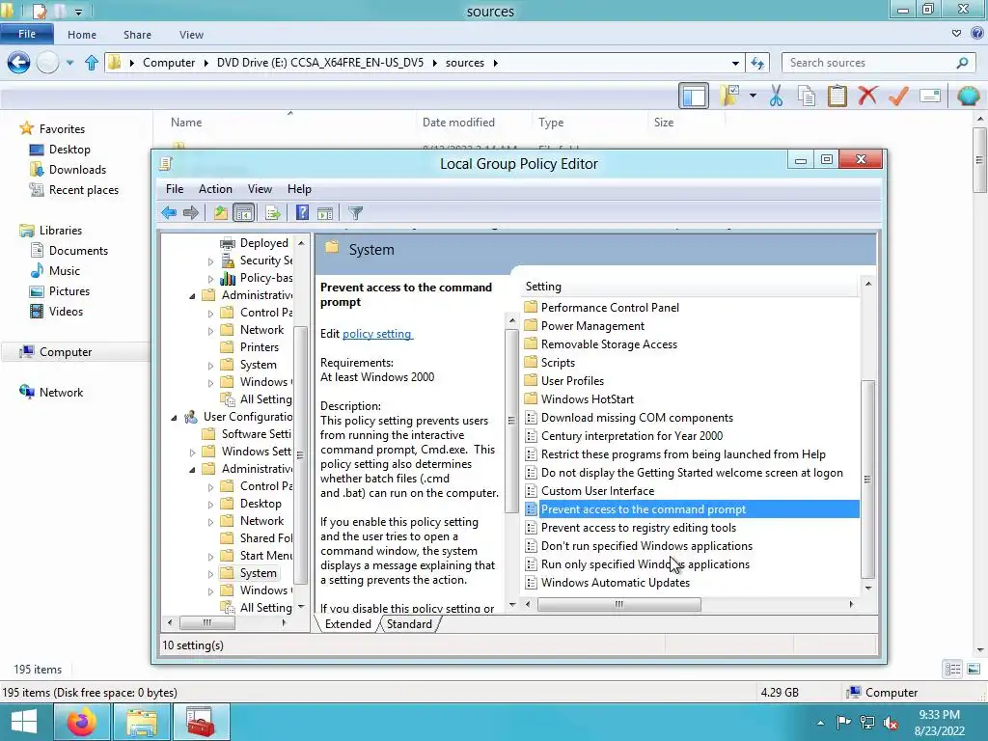
Task: Expand the Start Menu tree node arrow
Action: pos(210,557)
